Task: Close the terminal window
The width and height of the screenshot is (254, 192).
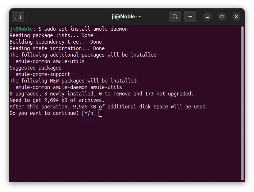Action: (236, 17)
